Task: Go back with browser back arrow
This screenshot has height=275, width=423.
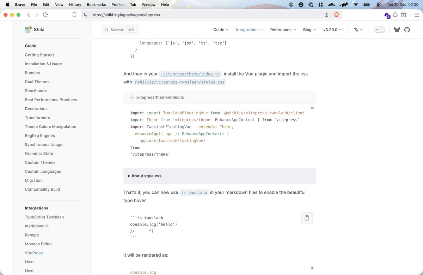Action: (29, 15)
